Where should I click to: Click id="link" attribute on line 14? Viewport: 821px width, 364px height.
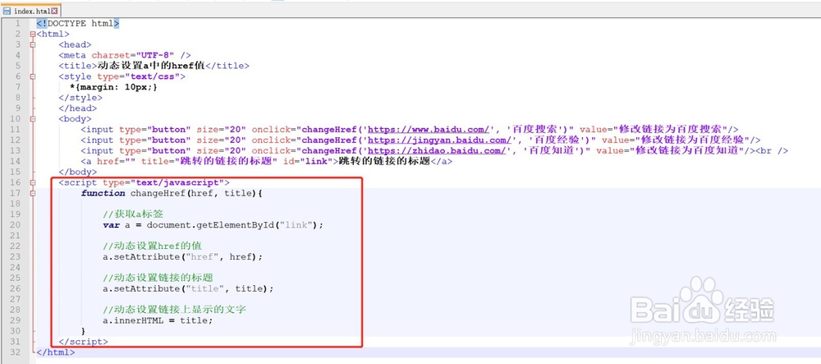(308, 161)
